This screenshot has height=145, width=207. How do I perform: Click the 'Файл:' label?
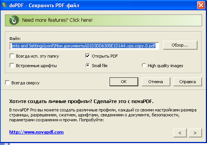[x=15, y=39]
